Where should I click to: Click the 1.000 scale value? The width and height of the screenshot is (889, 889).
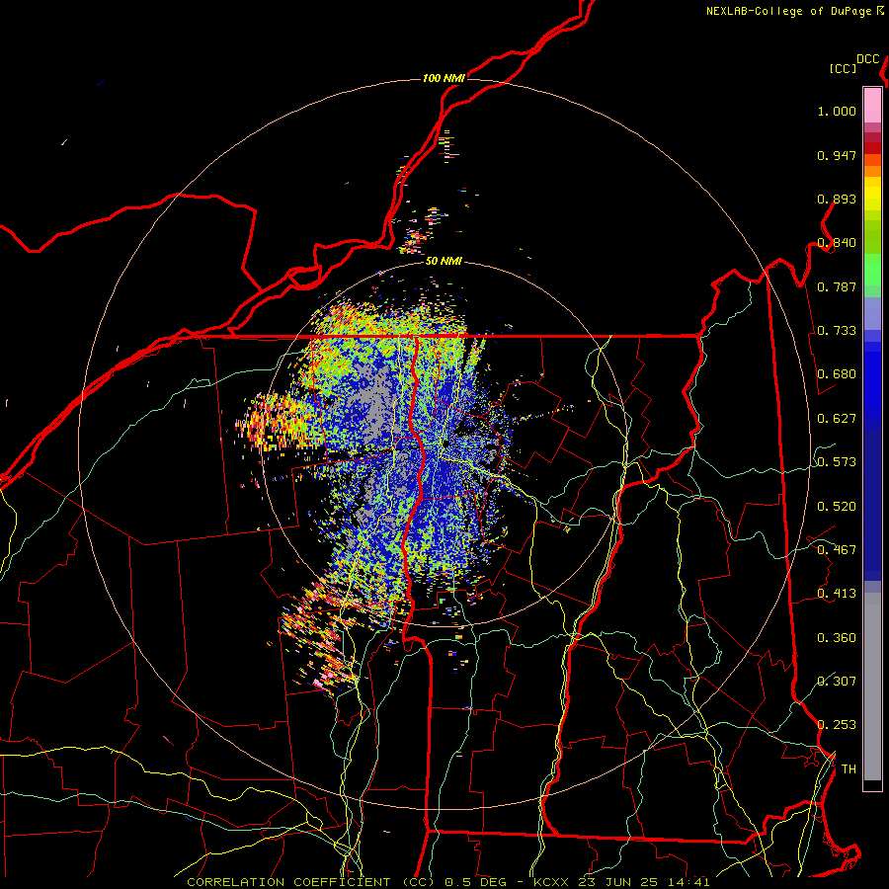(837, 111)
